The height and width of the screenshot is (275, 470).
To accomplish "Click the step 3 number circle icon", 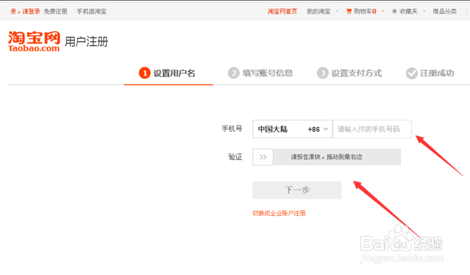I will 323,73.
